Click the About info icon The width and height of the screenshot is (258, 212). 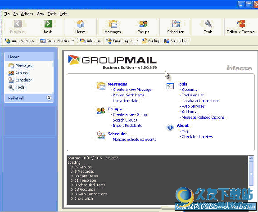coord(170,127)
